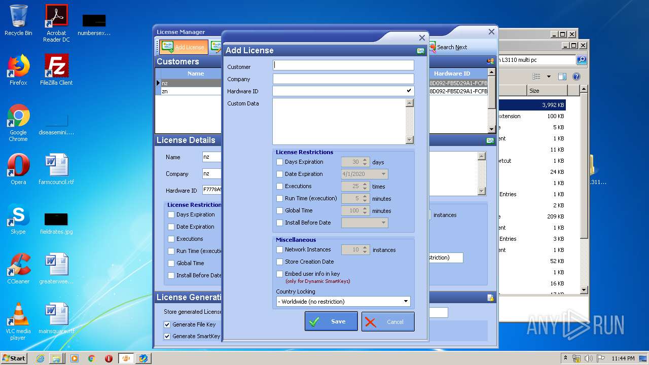Click Explorer file list scrollbar down arrow
649x365 pixels.
(584, 290)
